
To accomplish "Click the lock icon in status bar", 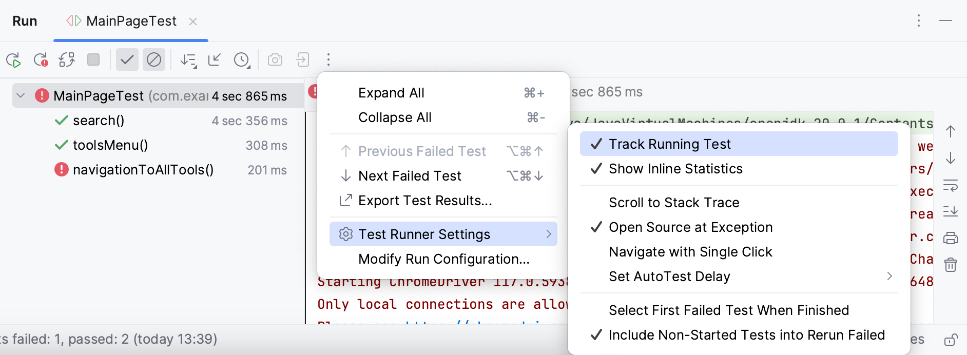I will pyautogui.click(x=951, y=340).
